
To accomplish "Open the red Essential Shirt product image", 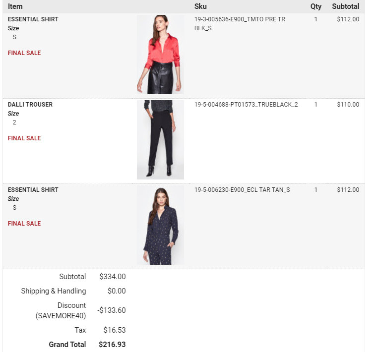I will (x=160, y=55).
